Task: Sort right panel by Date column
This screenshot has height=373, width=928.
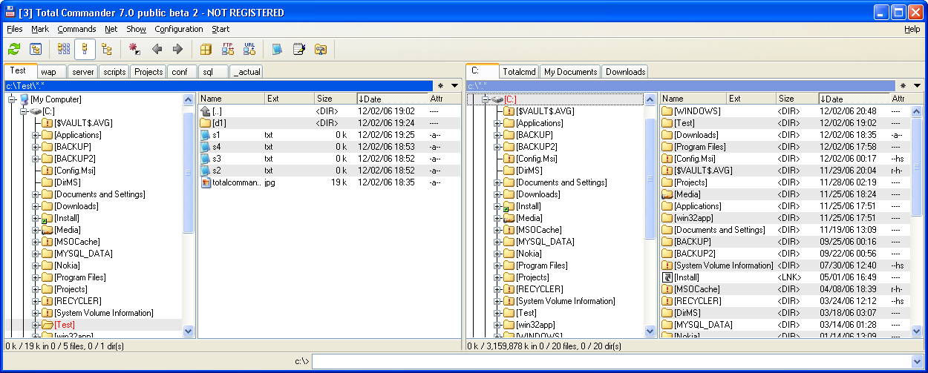Action: 854,99
